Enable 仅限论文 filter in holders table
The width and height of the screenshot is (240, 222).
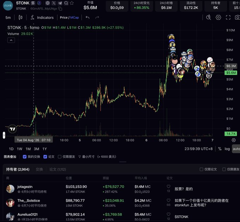pyautogui.click(x=202, y=169)
